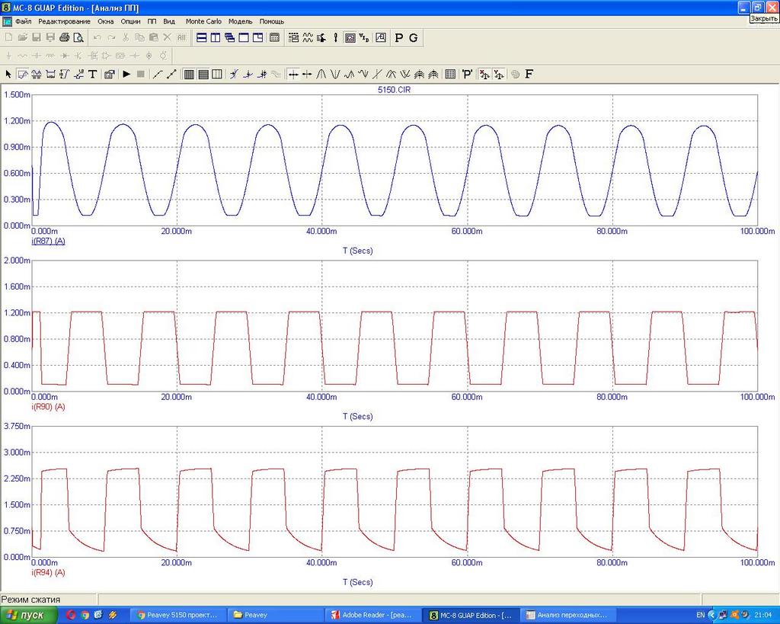Open the Опции menu
The image size is (780, 624).
130,21
